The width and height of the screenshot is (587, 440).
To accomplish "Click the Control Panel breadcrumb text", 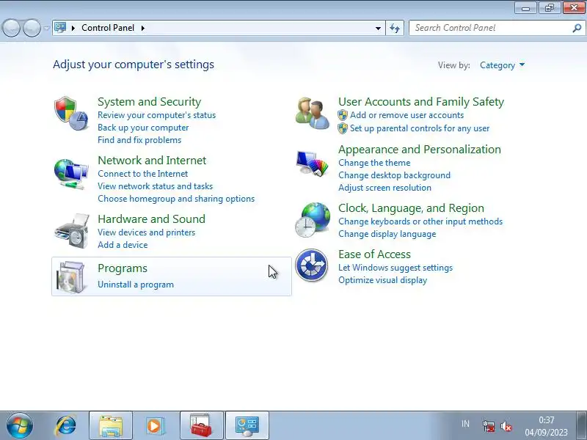I will 108,28.
